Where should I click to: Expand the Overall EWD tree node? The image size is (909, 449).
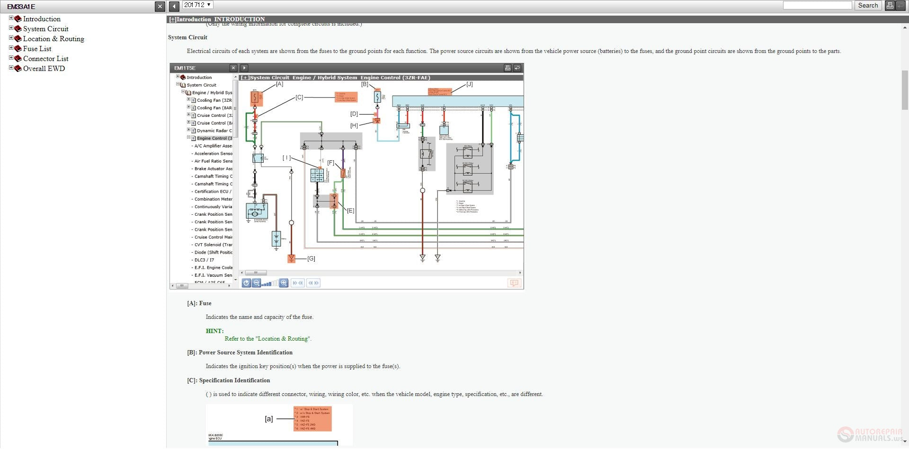pyautogui.click(x=11, y=68)
